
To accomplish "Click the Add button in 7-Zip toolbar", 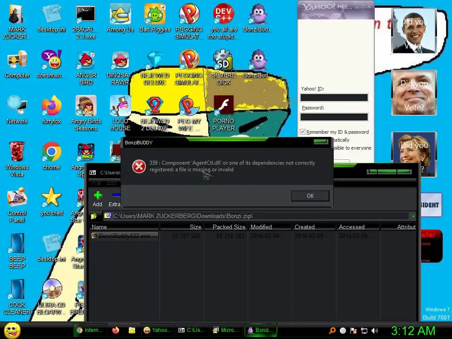I will pyautogui.click(x=98, y=199).
